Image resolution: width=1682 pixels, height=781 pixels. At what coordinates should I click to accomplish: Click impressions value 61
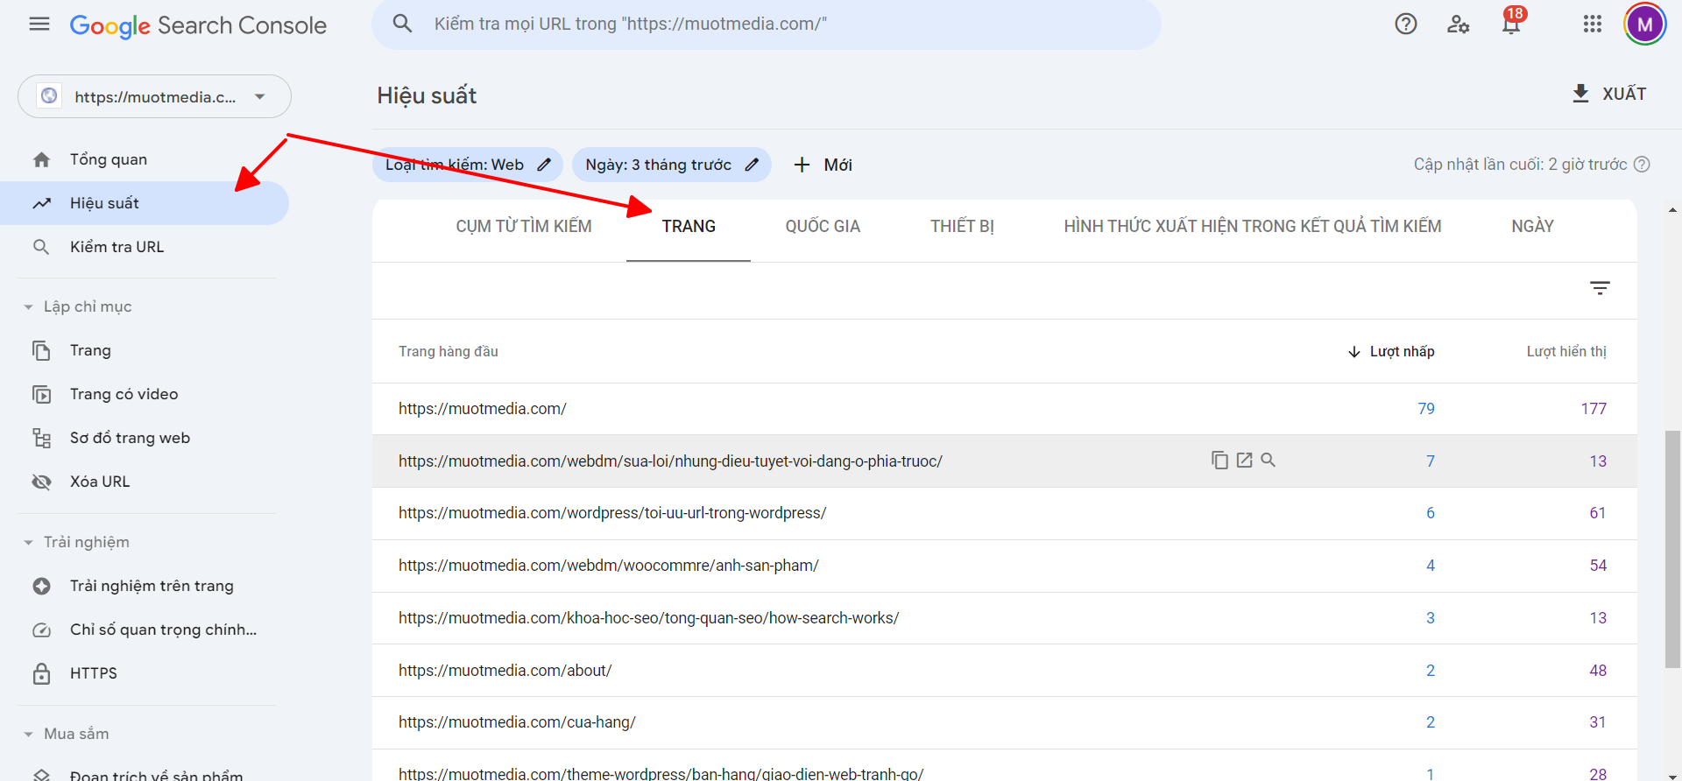(x=1598, y=513)
